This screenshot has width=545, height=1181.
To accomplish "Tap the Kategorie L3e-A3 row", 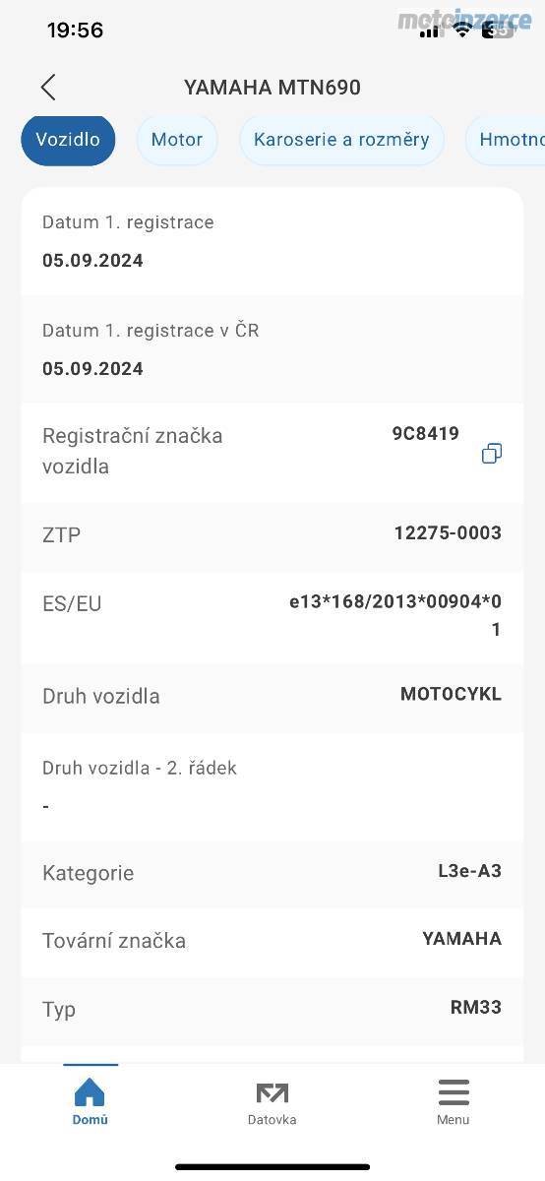I will pyautogui.click(x=272, y=873).
